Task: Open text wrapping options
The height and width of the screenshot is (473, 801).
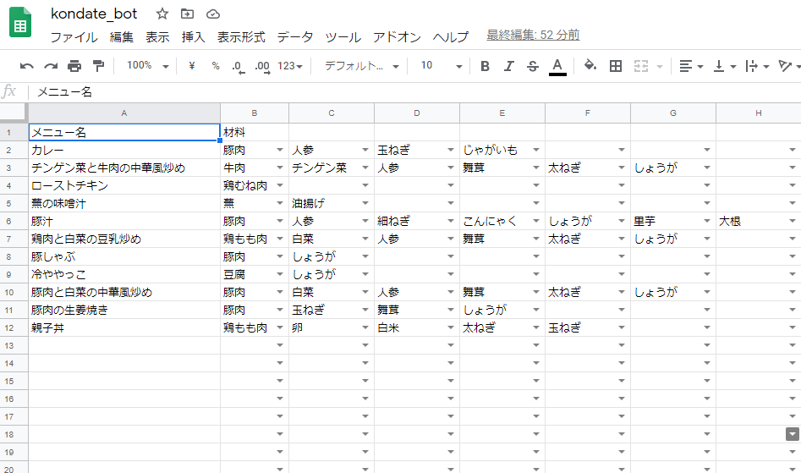Action: point(758,66)
